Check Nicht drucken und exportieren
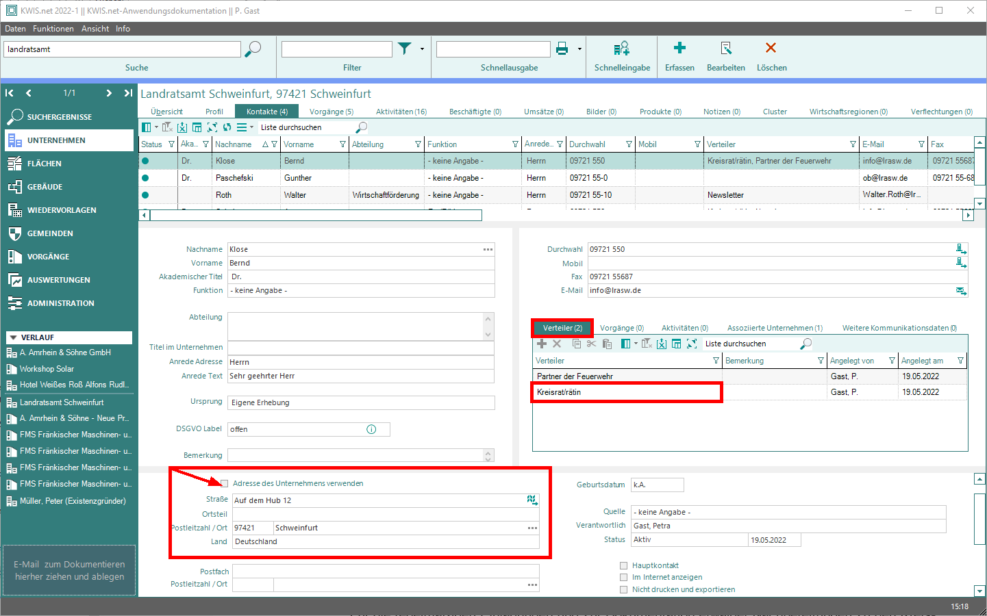987x616 pixels. (x=623, y=589)
